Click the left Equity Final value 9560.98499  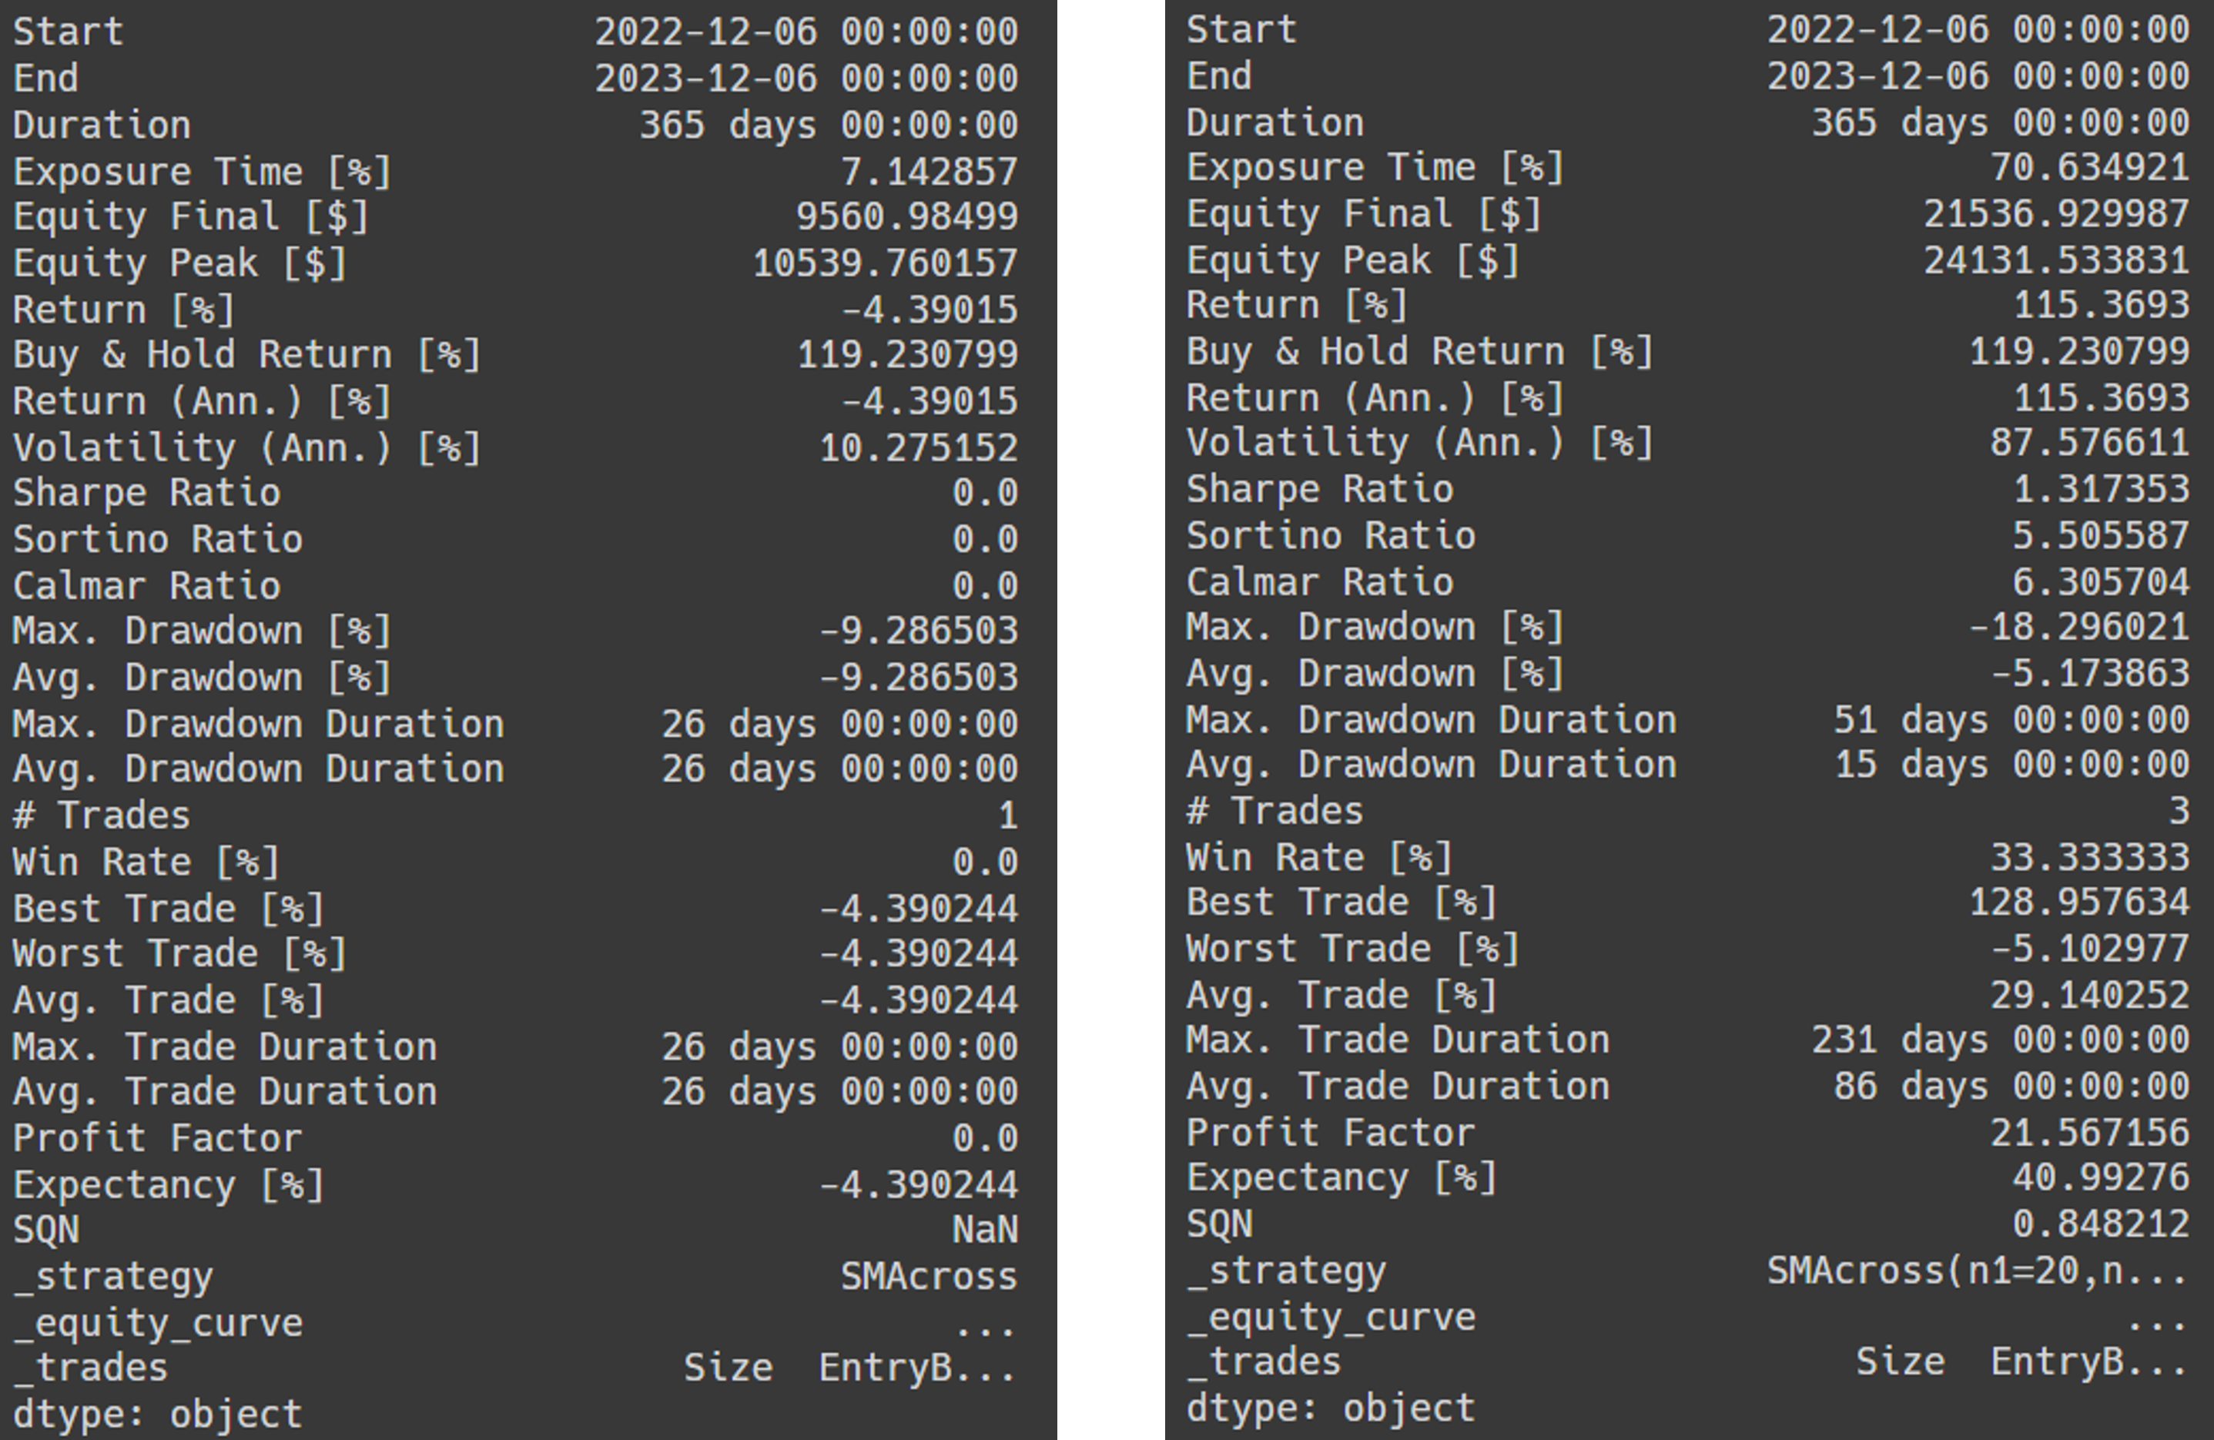tap(906, 216)
